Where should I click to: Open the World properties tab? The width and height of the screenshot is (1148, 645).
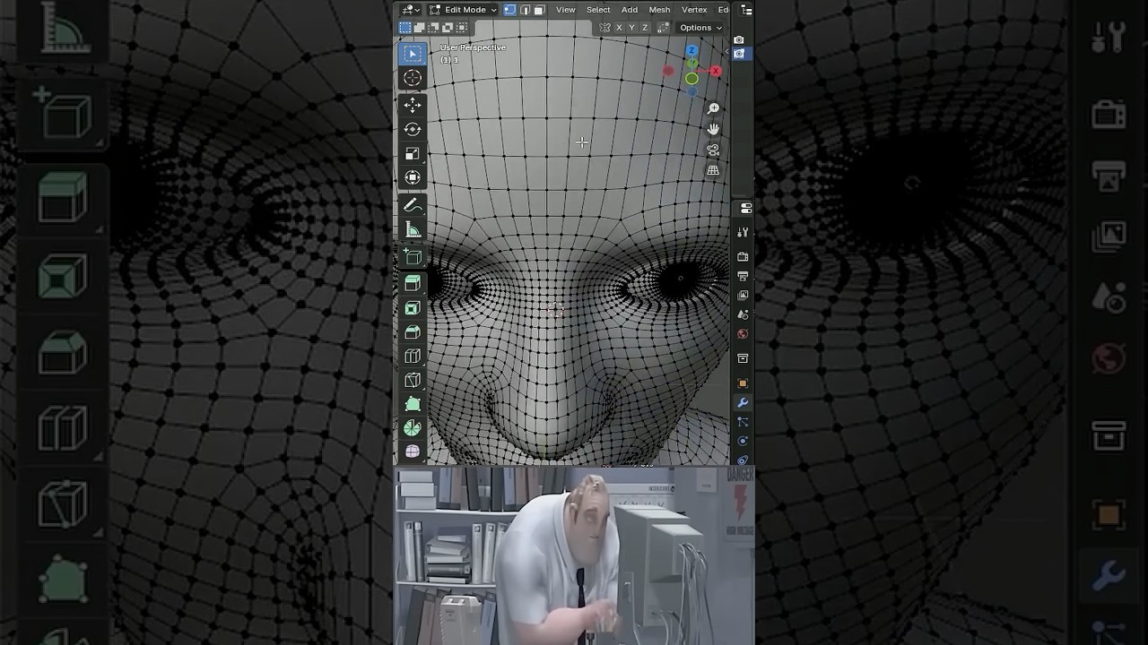point(743,333)
